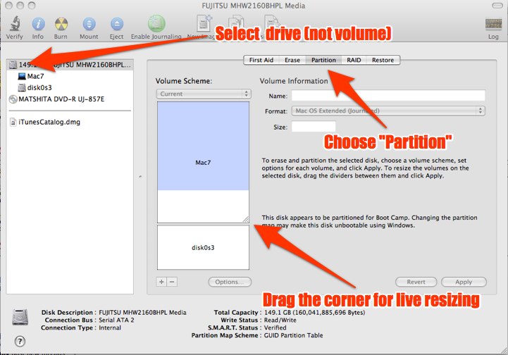Image resolution: width=508 pixels, height=355 pixels.
Task: Open the Info toolbar icon
Action: coord(38,24)
